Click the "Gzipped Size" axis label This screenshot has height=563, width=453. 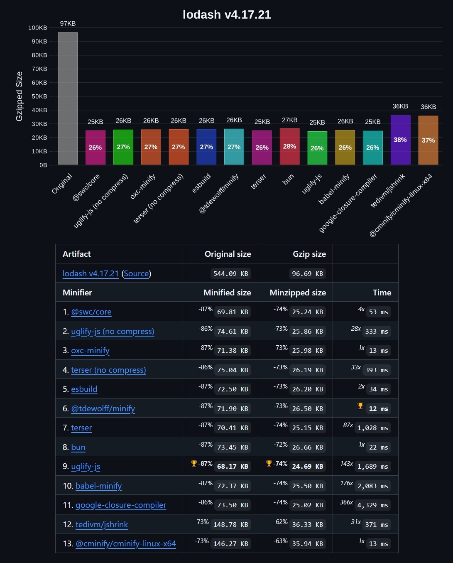[19, 96]
